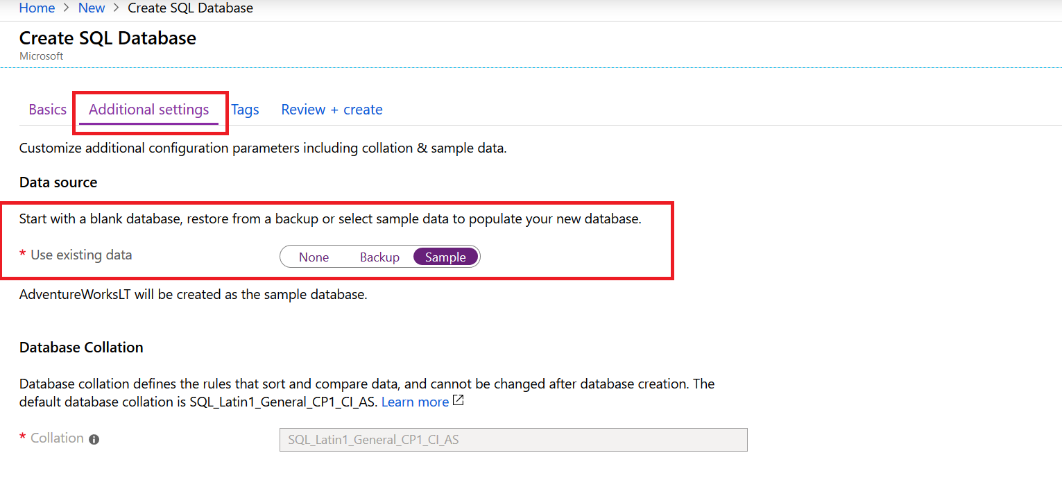This screenshot has height=496, width=1062.
Task: Click the breadcrumb chevron after Home
Action: click(67, 8)
